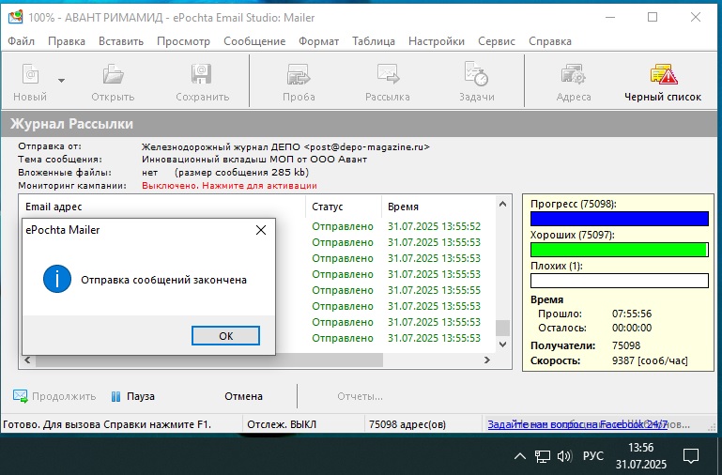Open the Адреса address book icon
722x475 pixels.
pos(573,74)
